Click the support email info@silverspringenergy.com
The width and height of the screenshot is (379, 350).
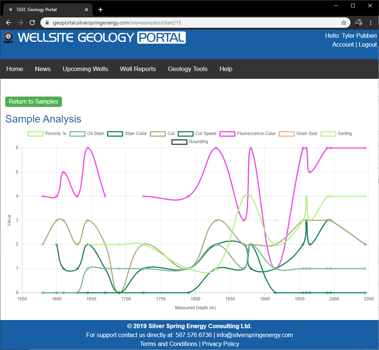coord(254,335)
